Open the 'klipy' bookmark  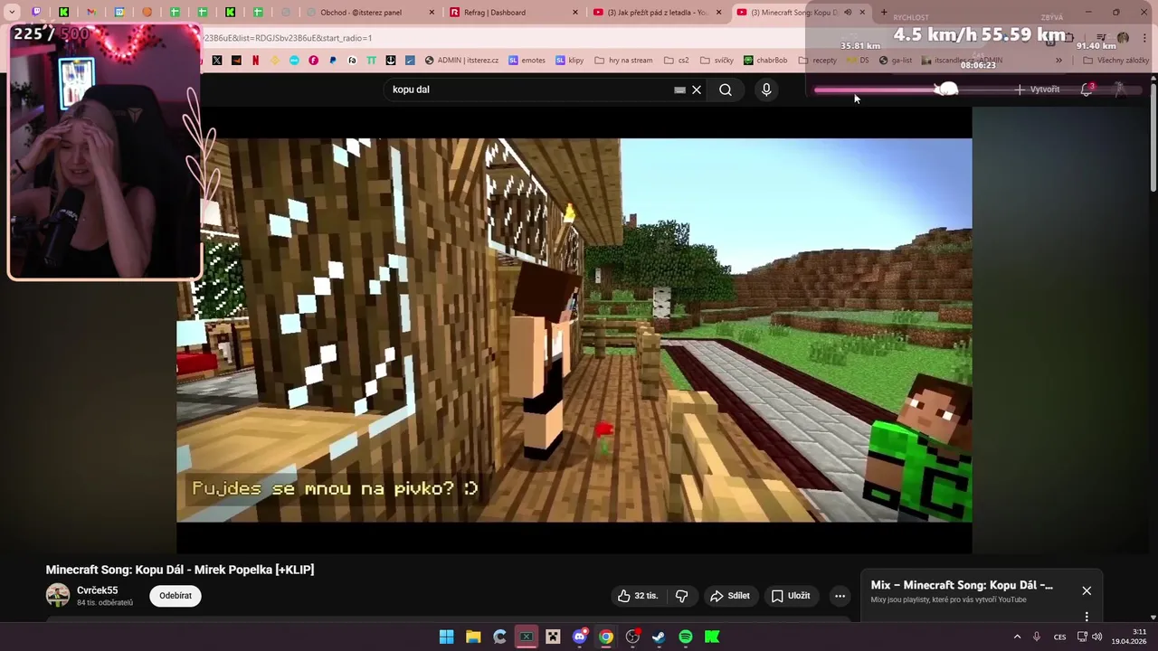tap(570, 61)
